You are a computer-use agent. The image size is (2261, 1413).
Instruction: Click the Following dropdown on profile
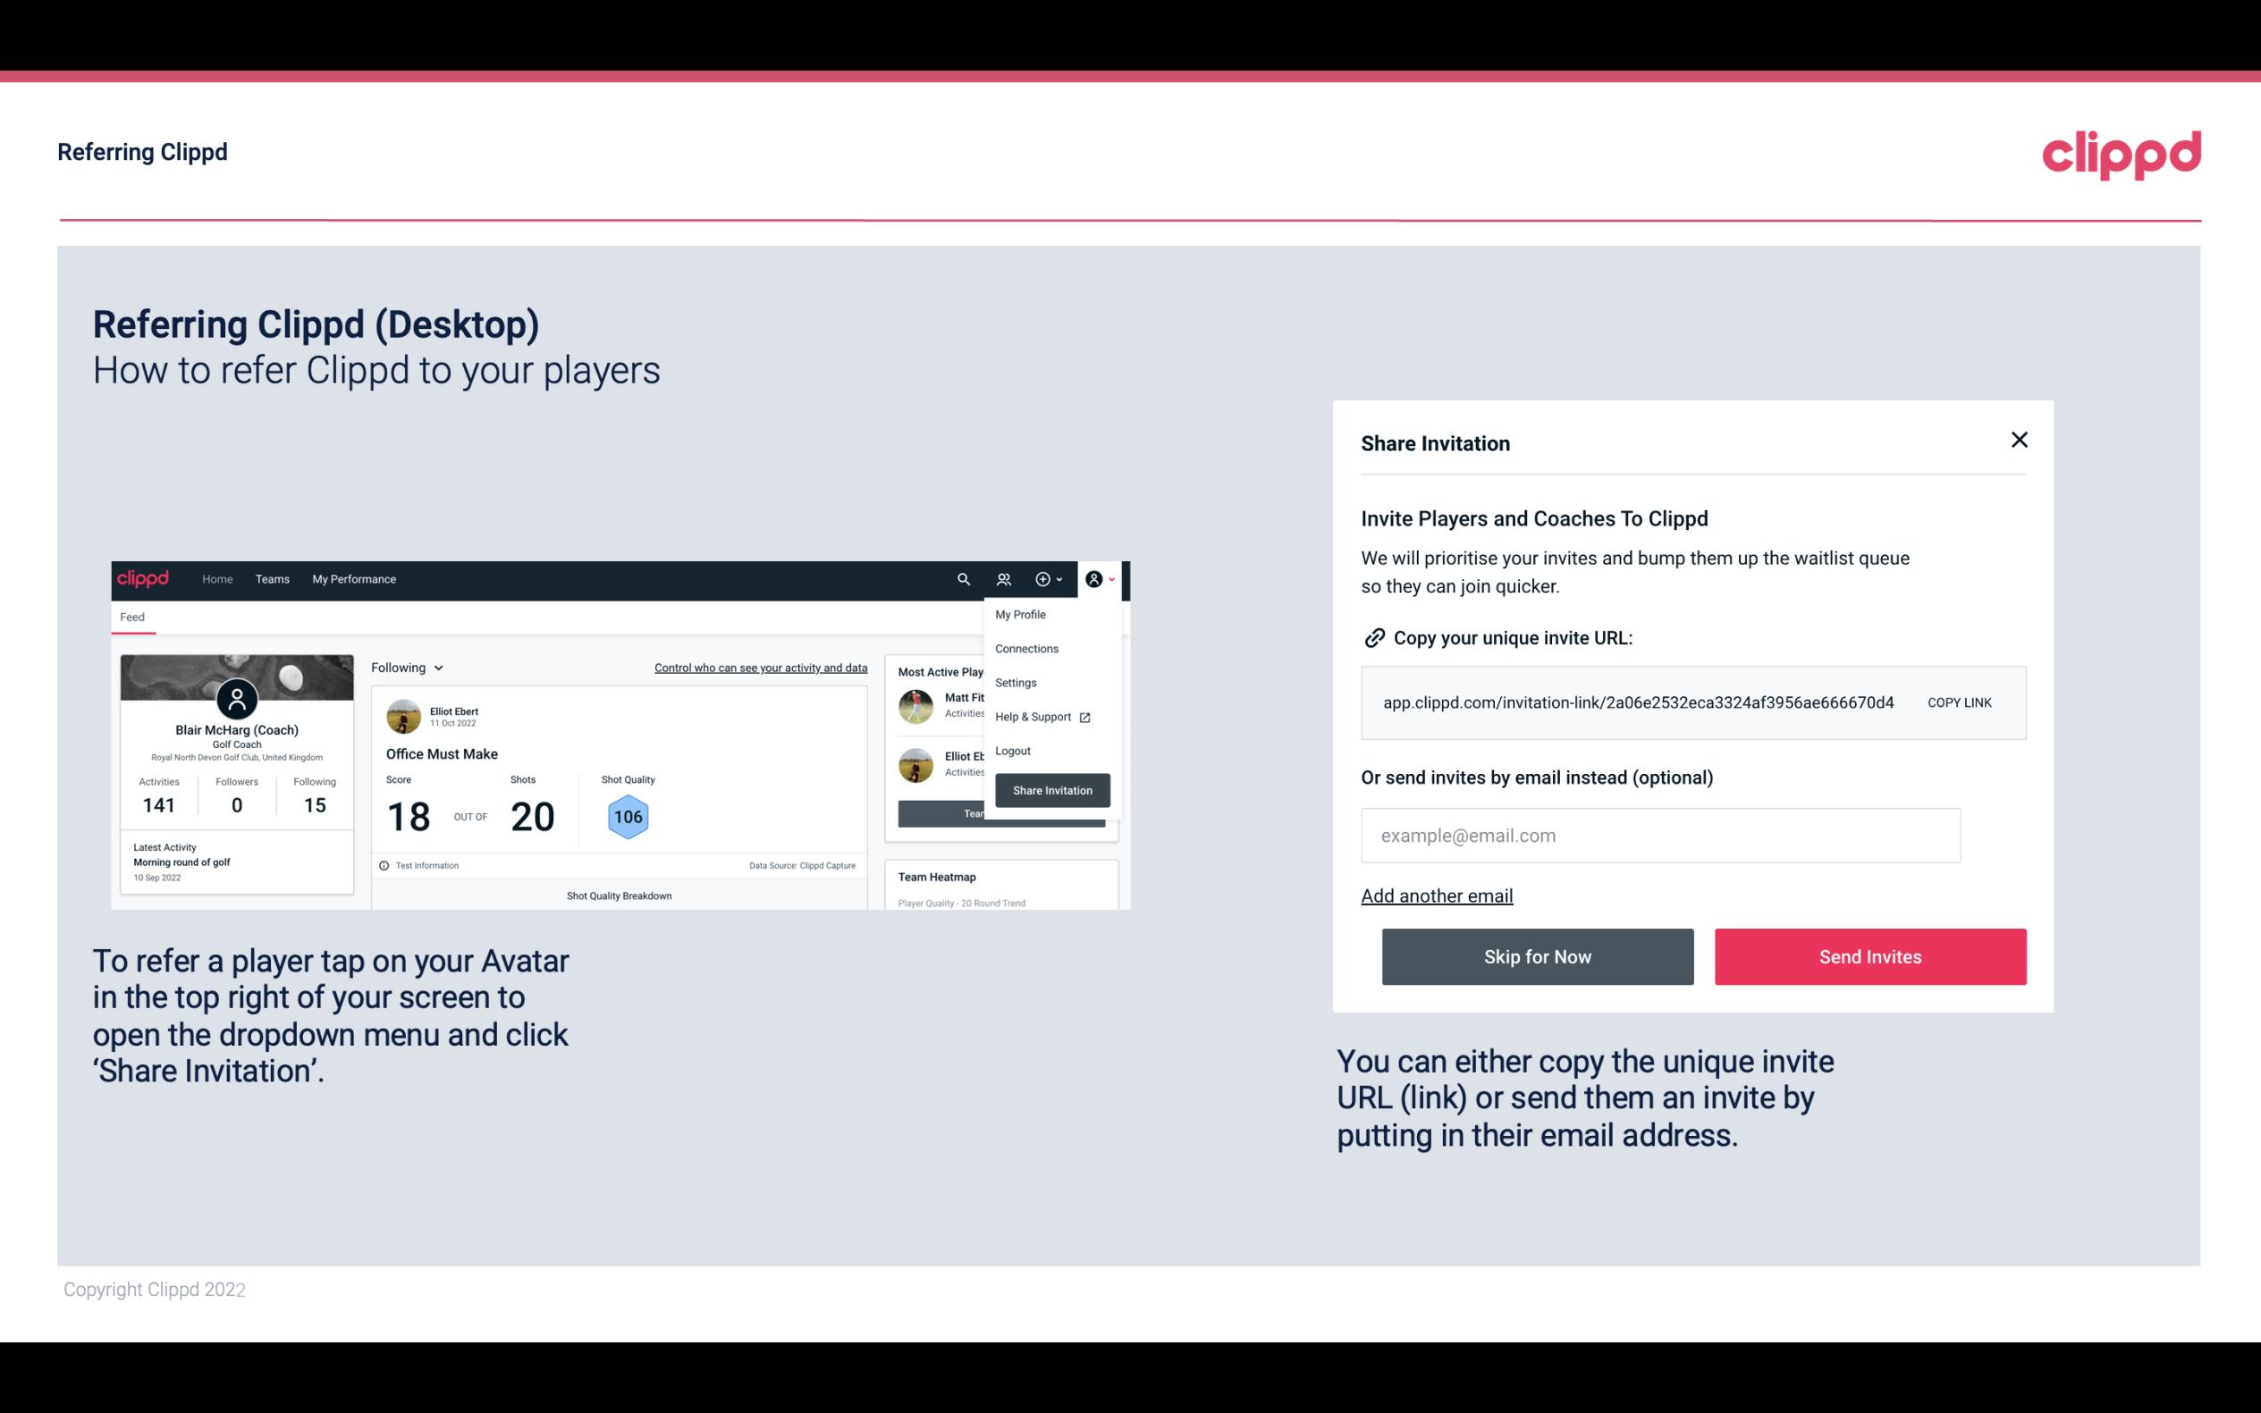(405, 668)
